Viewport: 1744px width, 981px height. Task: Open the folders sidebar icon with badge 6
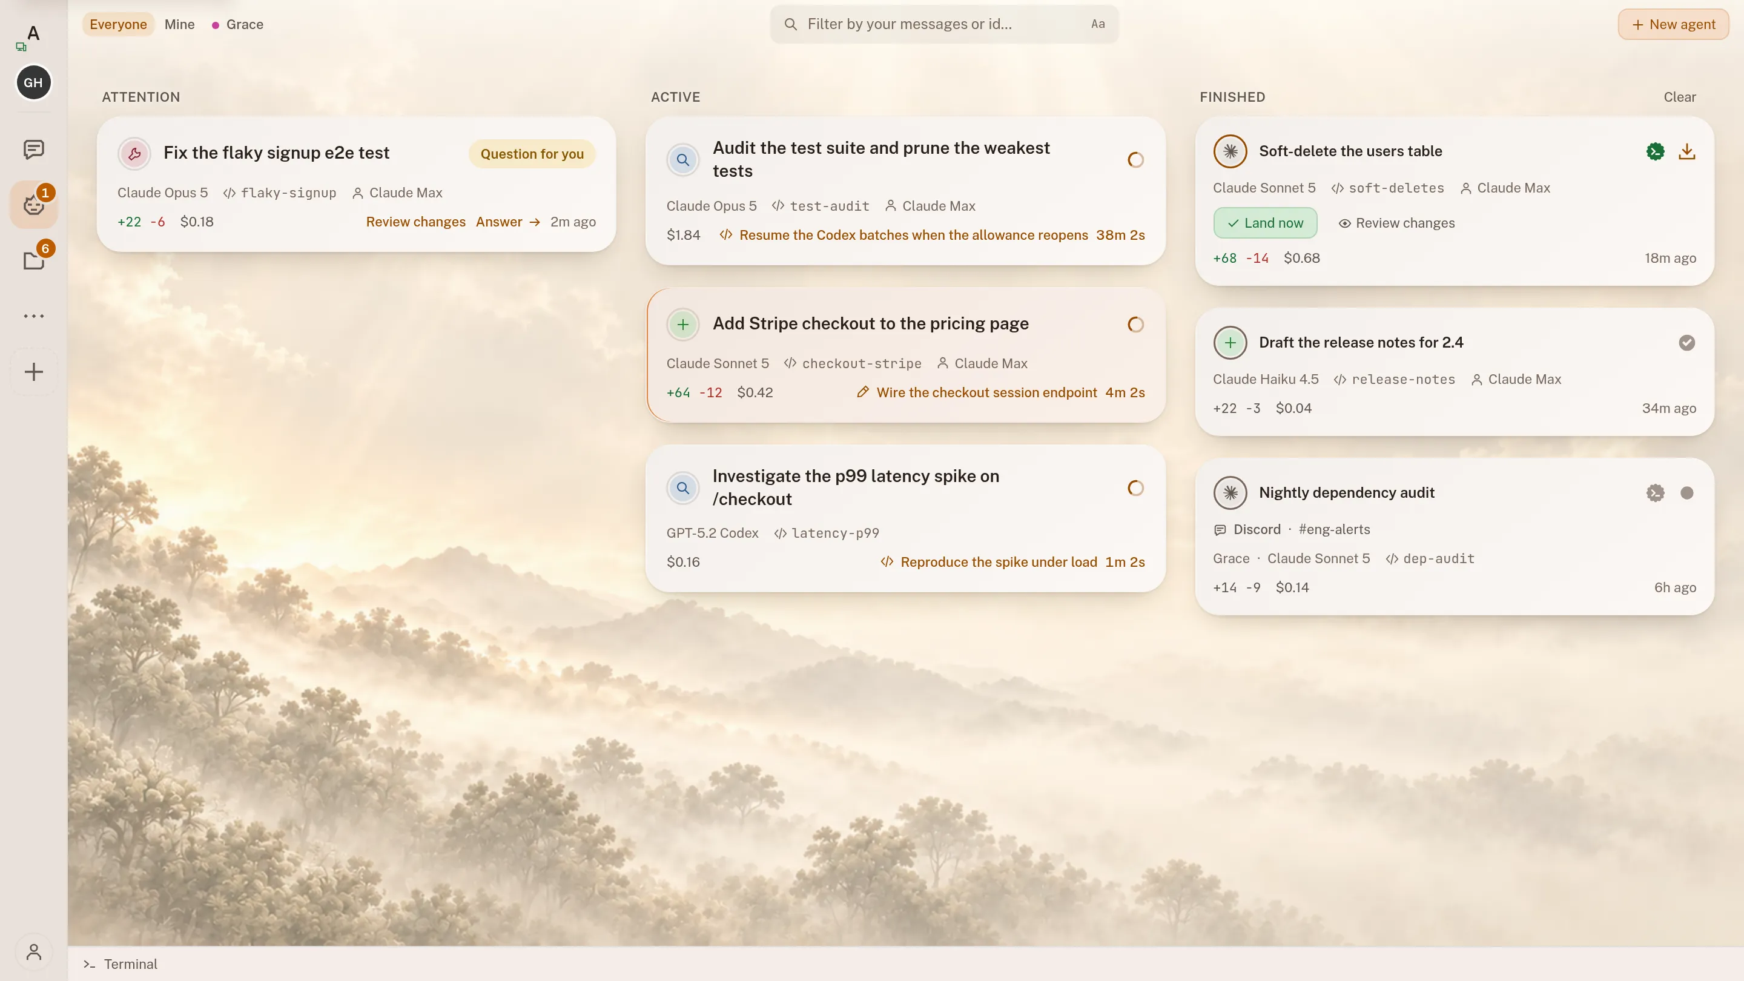point(33,260)
